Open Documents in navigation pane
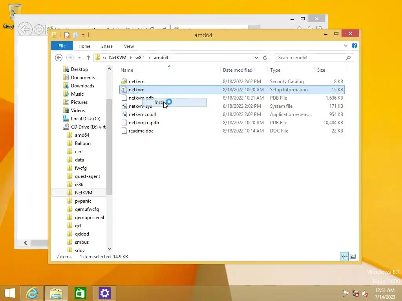 click(x=83, y=77)
